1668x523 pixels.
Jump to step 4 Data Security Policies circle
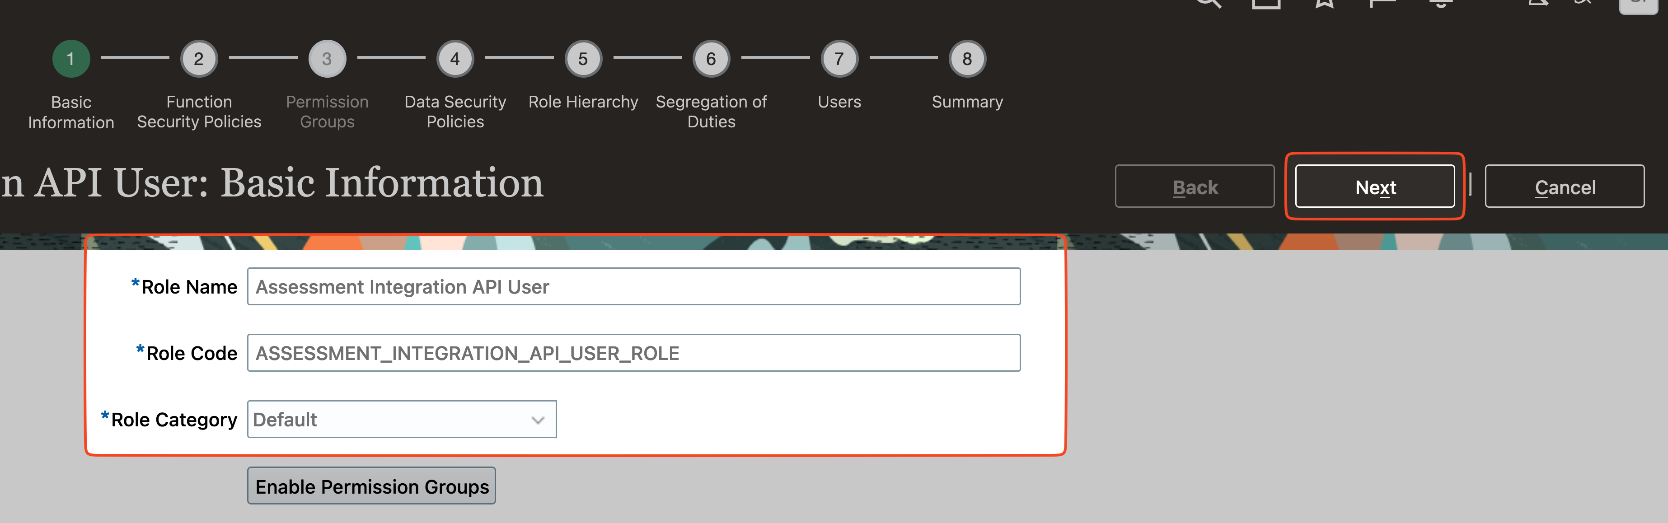(455, 59)
